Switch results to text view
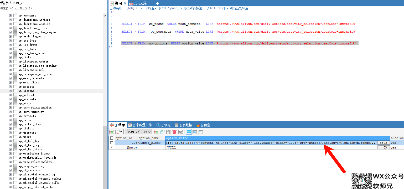 201,132
